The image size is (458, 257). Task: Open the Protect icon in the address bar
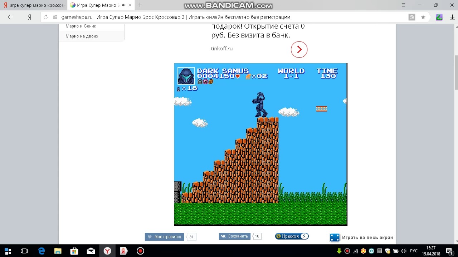pyautogui.click(x=412, y=17)
